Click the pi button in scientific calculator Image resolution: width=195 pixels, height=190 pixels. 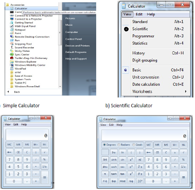[105, 174]
